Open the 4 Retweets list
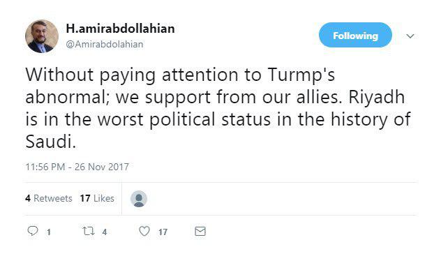The width and height of the screenshot is (441, 256). coord(49,198)
